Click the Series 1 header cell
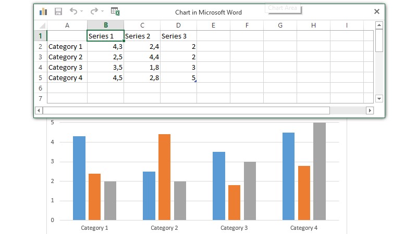Viewport: 417px width, 234px height. coord(105,36)
